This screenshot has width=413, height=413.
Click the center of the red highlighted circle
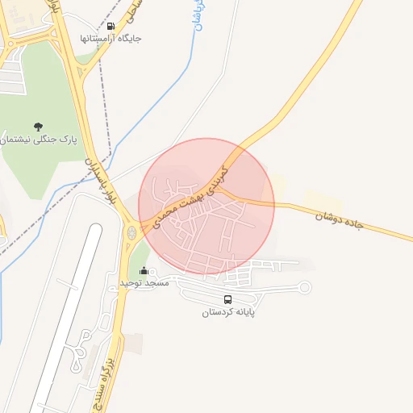click(x=206, y=206)
